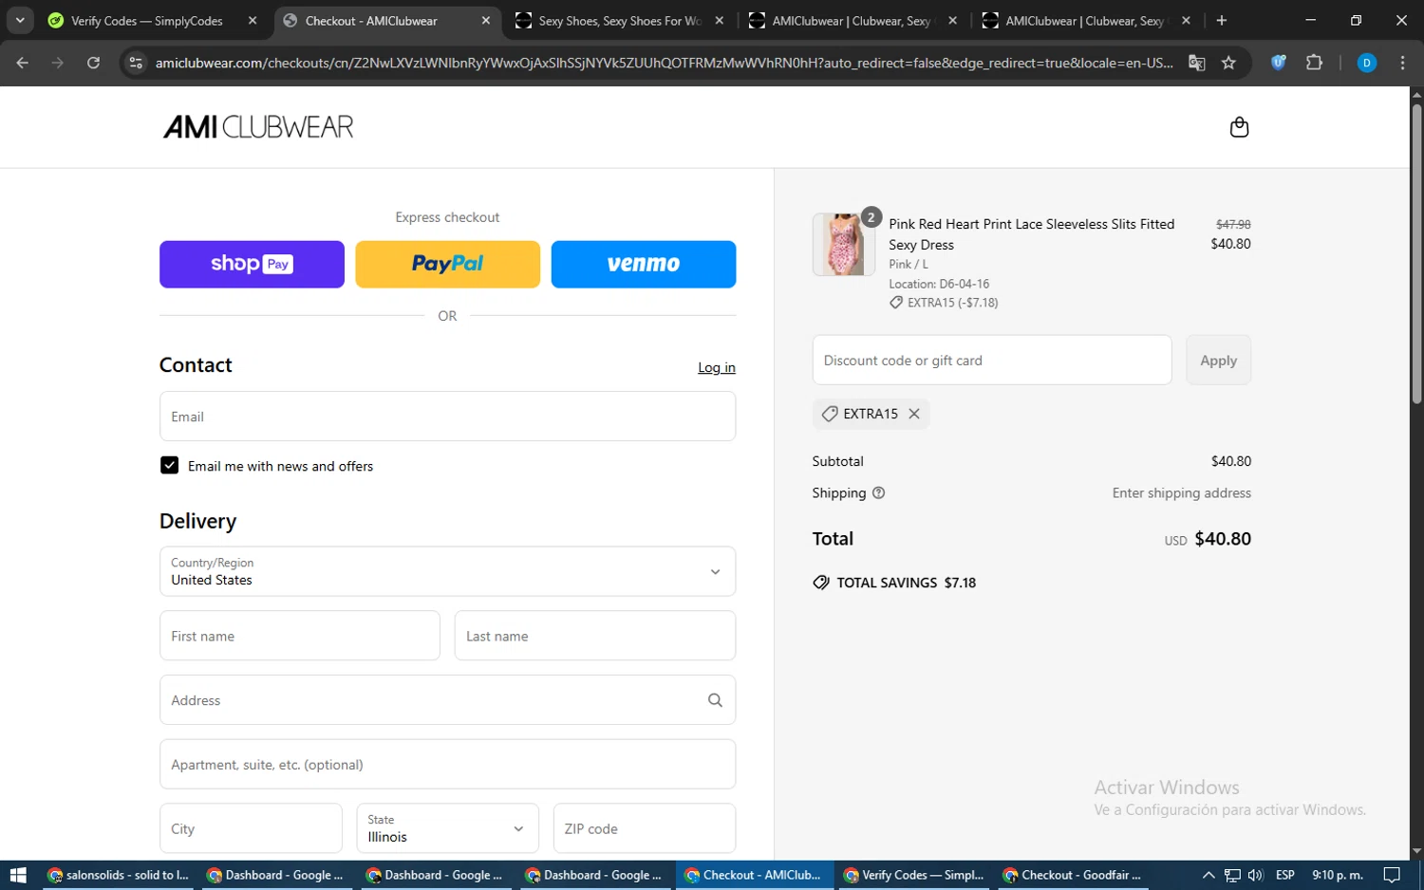Click the taskbar volume speaker icon

[1256, 875]
